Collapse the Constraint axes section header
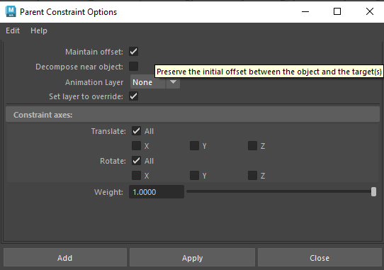This screenshot has width=384, height=270. click(193, 114)
